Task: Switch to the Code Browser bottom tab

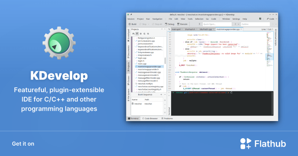Action: 150,118
